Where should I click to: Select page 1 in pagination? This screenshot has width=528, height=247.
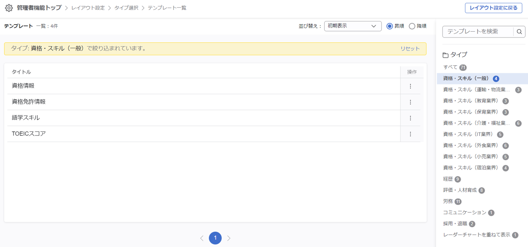(215, 238)
